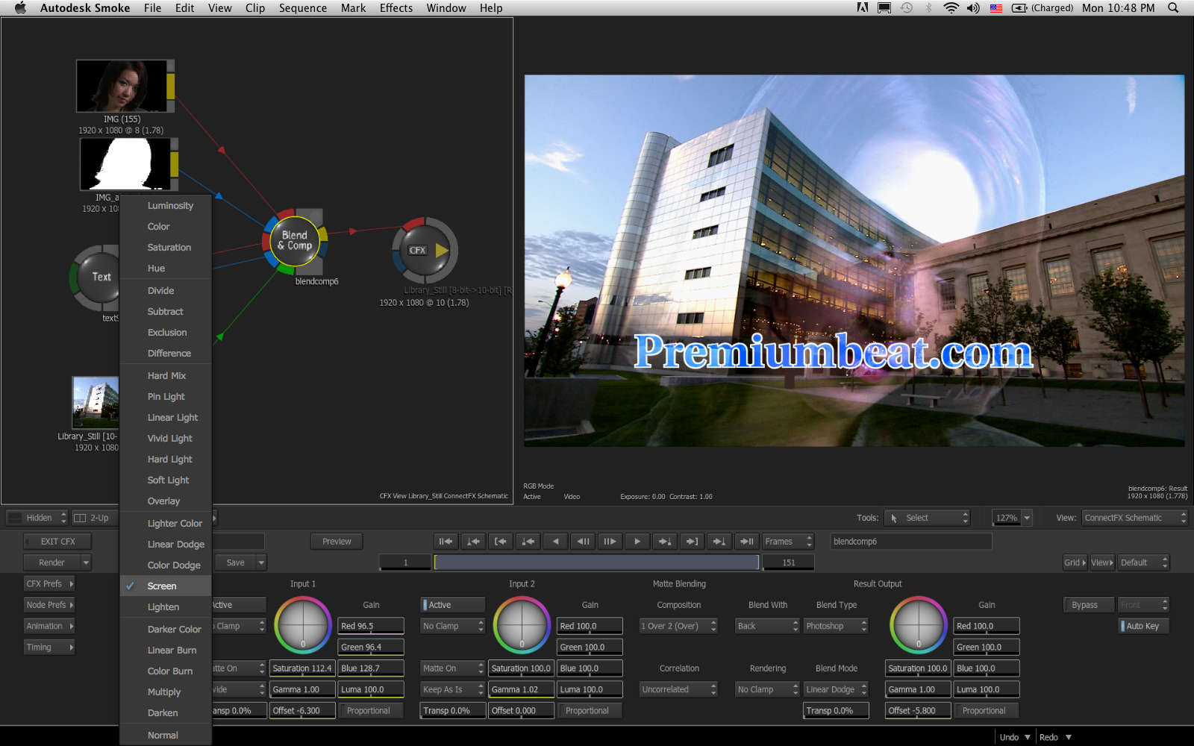Choose Multiply from the blend mode list
The image size is (1194, 746).
pos(164,692)
